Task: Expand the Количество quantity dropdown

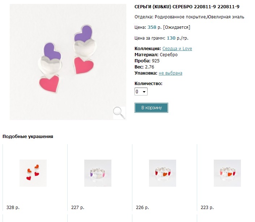Action: pyautogui.click(x=141, y=92)
